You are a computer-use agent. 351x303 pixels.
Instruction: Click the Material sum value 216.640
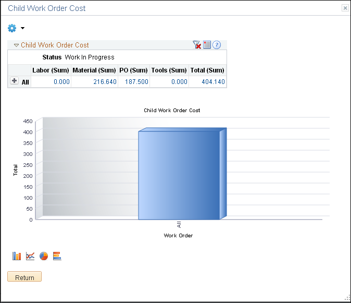tap(105, 82)
